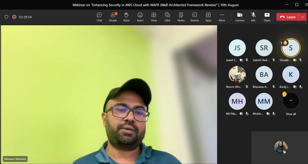Open the React emoji picker

pyautogui.click(x=140, y=17)
